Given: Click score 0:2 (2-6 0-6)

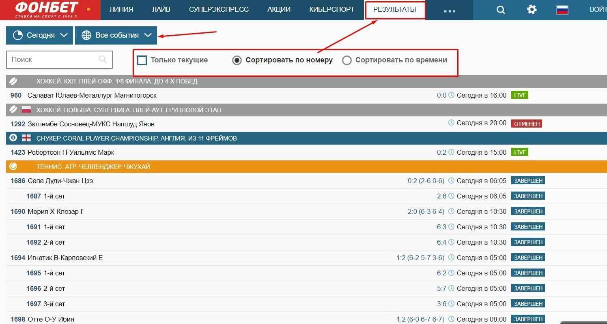Looking at the screenshot, I should (x=426, y=181).
